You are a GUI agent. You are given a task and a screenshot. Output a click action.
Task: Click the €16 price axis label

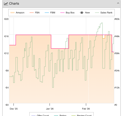click(6, 36)
